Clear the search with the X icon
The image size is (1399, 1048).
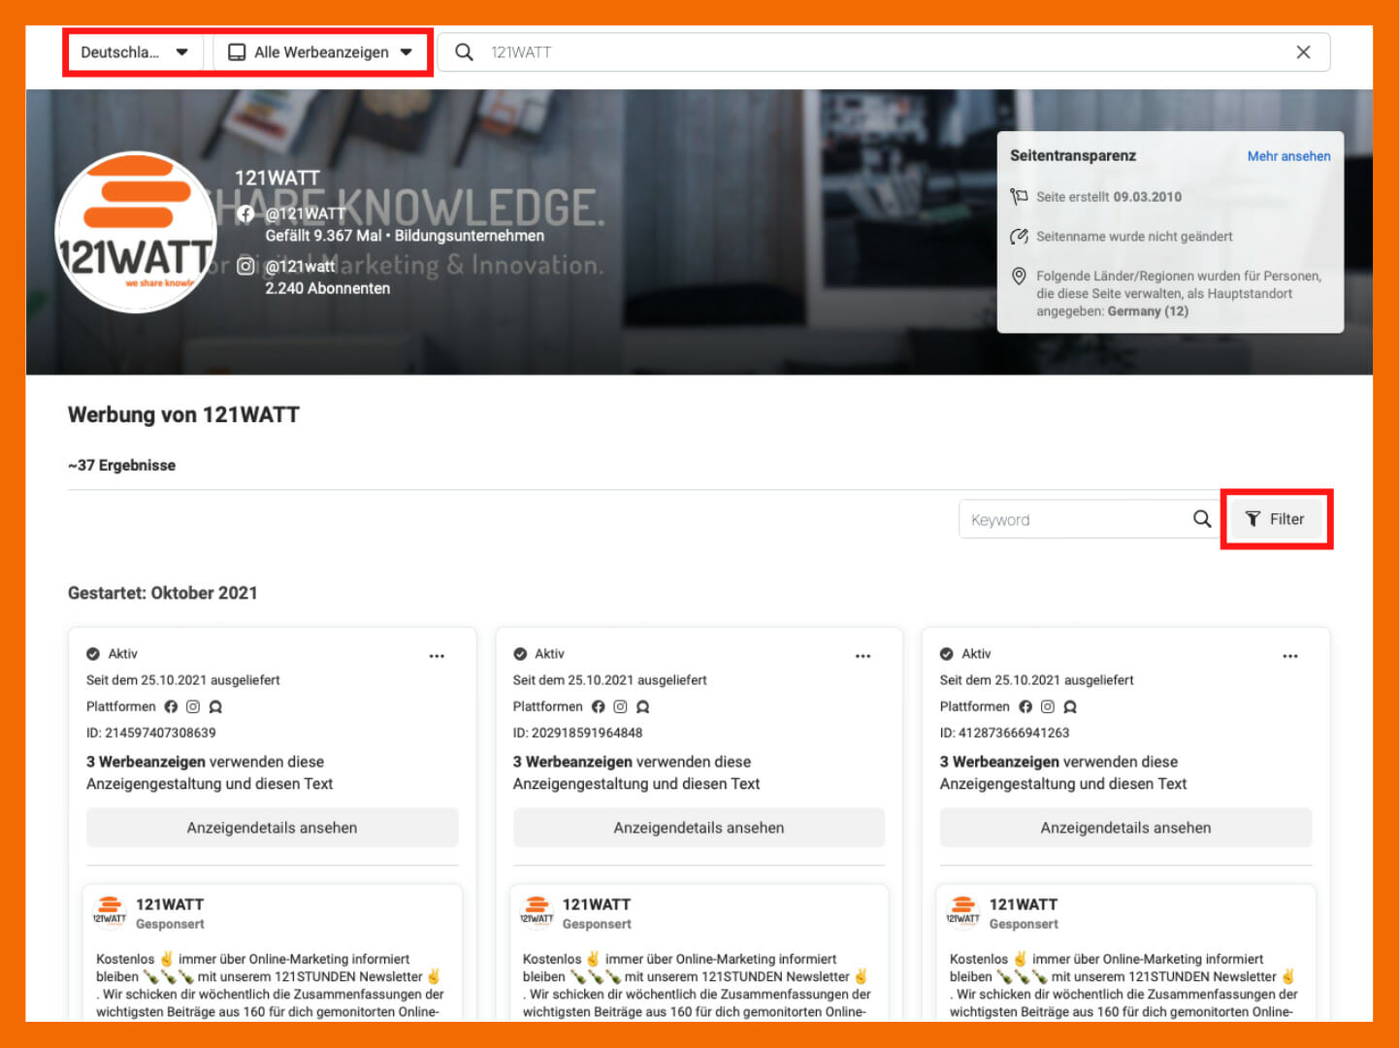1303,52
